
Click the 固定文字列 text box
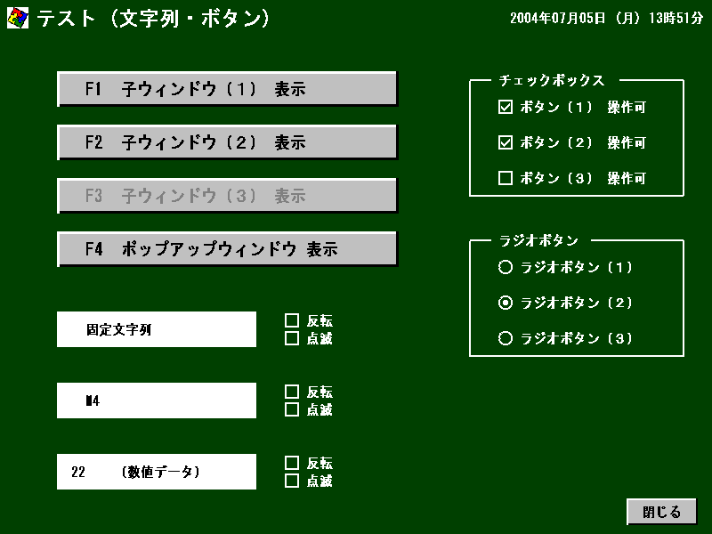click(157, 329)
